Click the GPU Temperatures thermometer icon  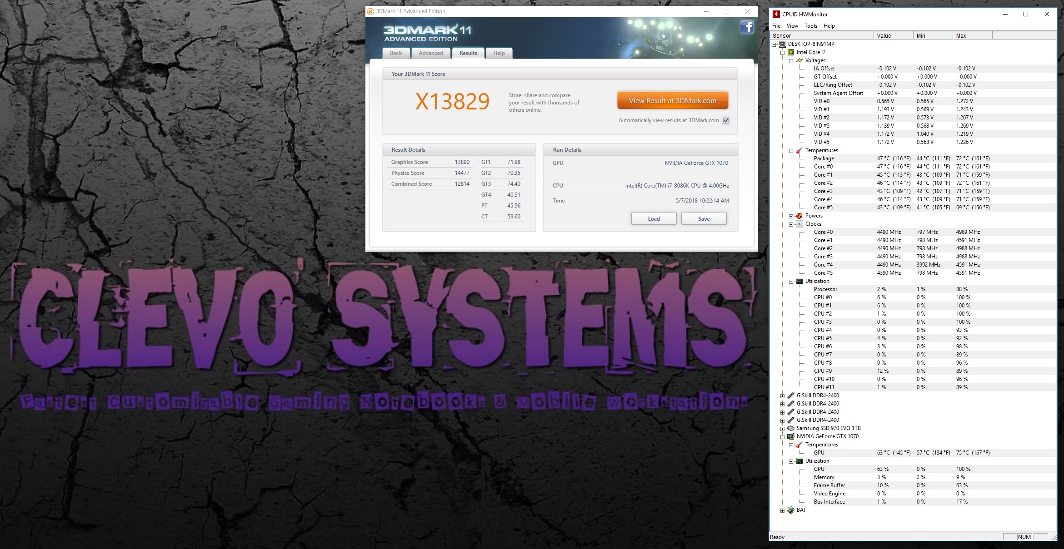pyautogui.click(x=799, y=445)
